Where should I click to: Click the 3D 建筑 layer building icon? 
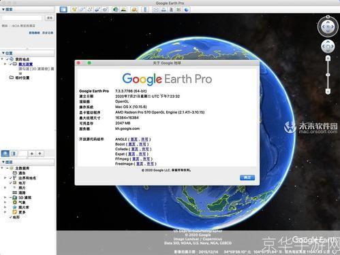(x=15, y=197)
